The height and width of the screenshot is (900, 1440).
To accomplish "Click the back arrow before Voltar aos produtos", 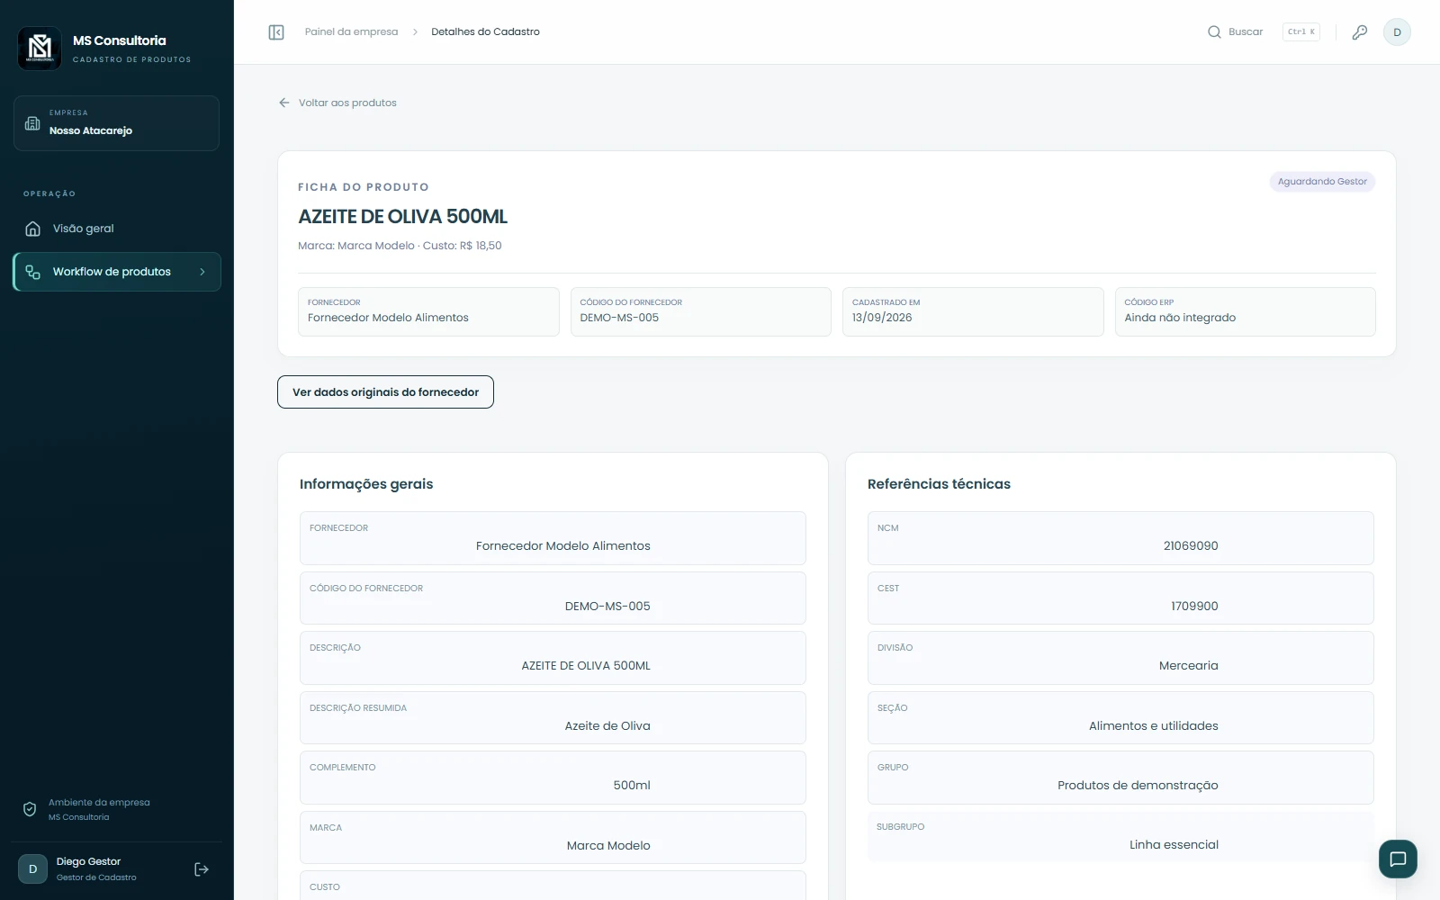I will 284,103.
